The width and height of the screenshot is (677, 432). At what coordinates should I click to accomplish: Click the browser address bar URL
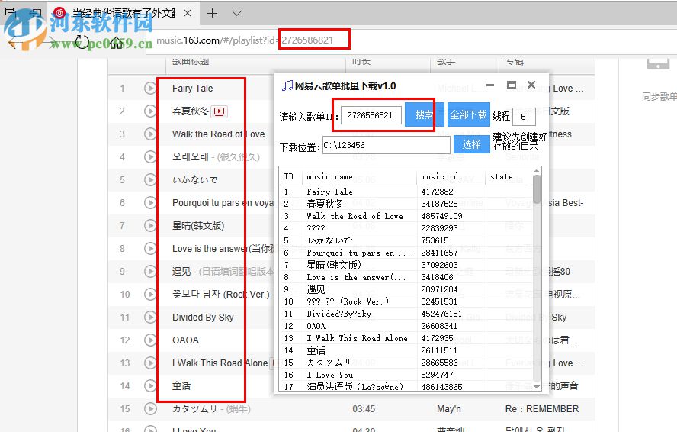pyautogui.click(x=245, y=40)
